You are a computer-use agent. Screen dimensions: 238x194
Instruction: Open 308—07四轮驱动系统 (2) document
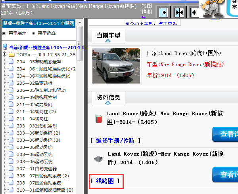(x=43, y=176)
